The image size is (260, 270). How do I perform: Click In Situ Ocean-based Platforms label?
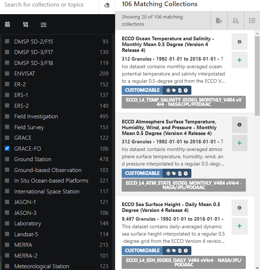[x=51, y=181]
